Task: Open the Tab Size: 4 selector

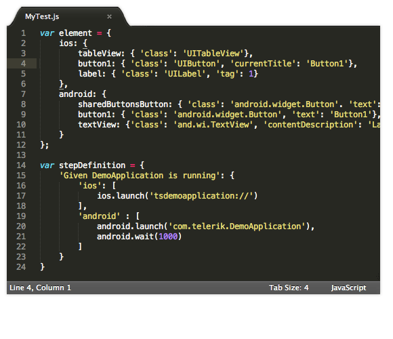Action: (x=289, y=287)
